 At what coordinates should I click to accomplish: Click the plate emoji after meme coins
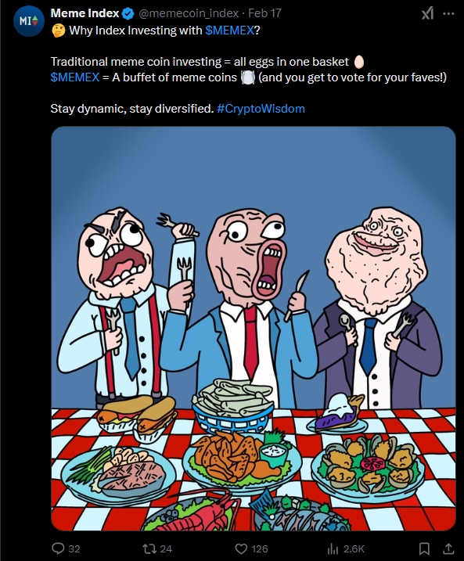(x=247, y=77)
